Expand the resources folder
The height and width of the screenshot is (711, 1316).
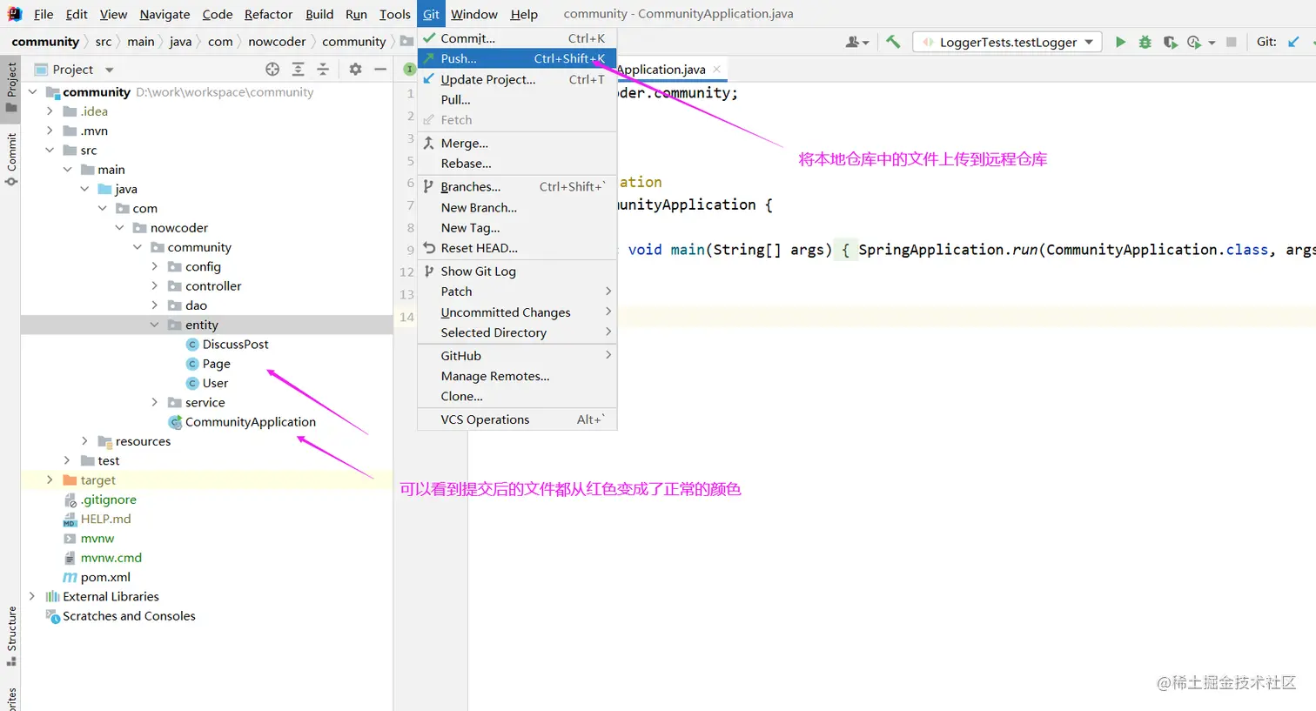tap(84, 441)
